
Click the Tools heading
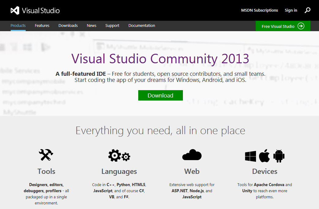tap(46, 171)
